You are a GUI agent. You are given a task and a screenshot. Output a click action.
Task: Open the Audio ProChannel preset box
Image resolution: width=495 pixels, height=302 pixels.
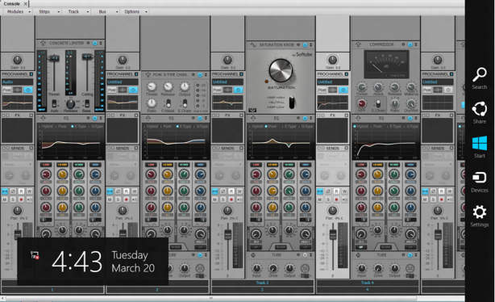point(17,82)
